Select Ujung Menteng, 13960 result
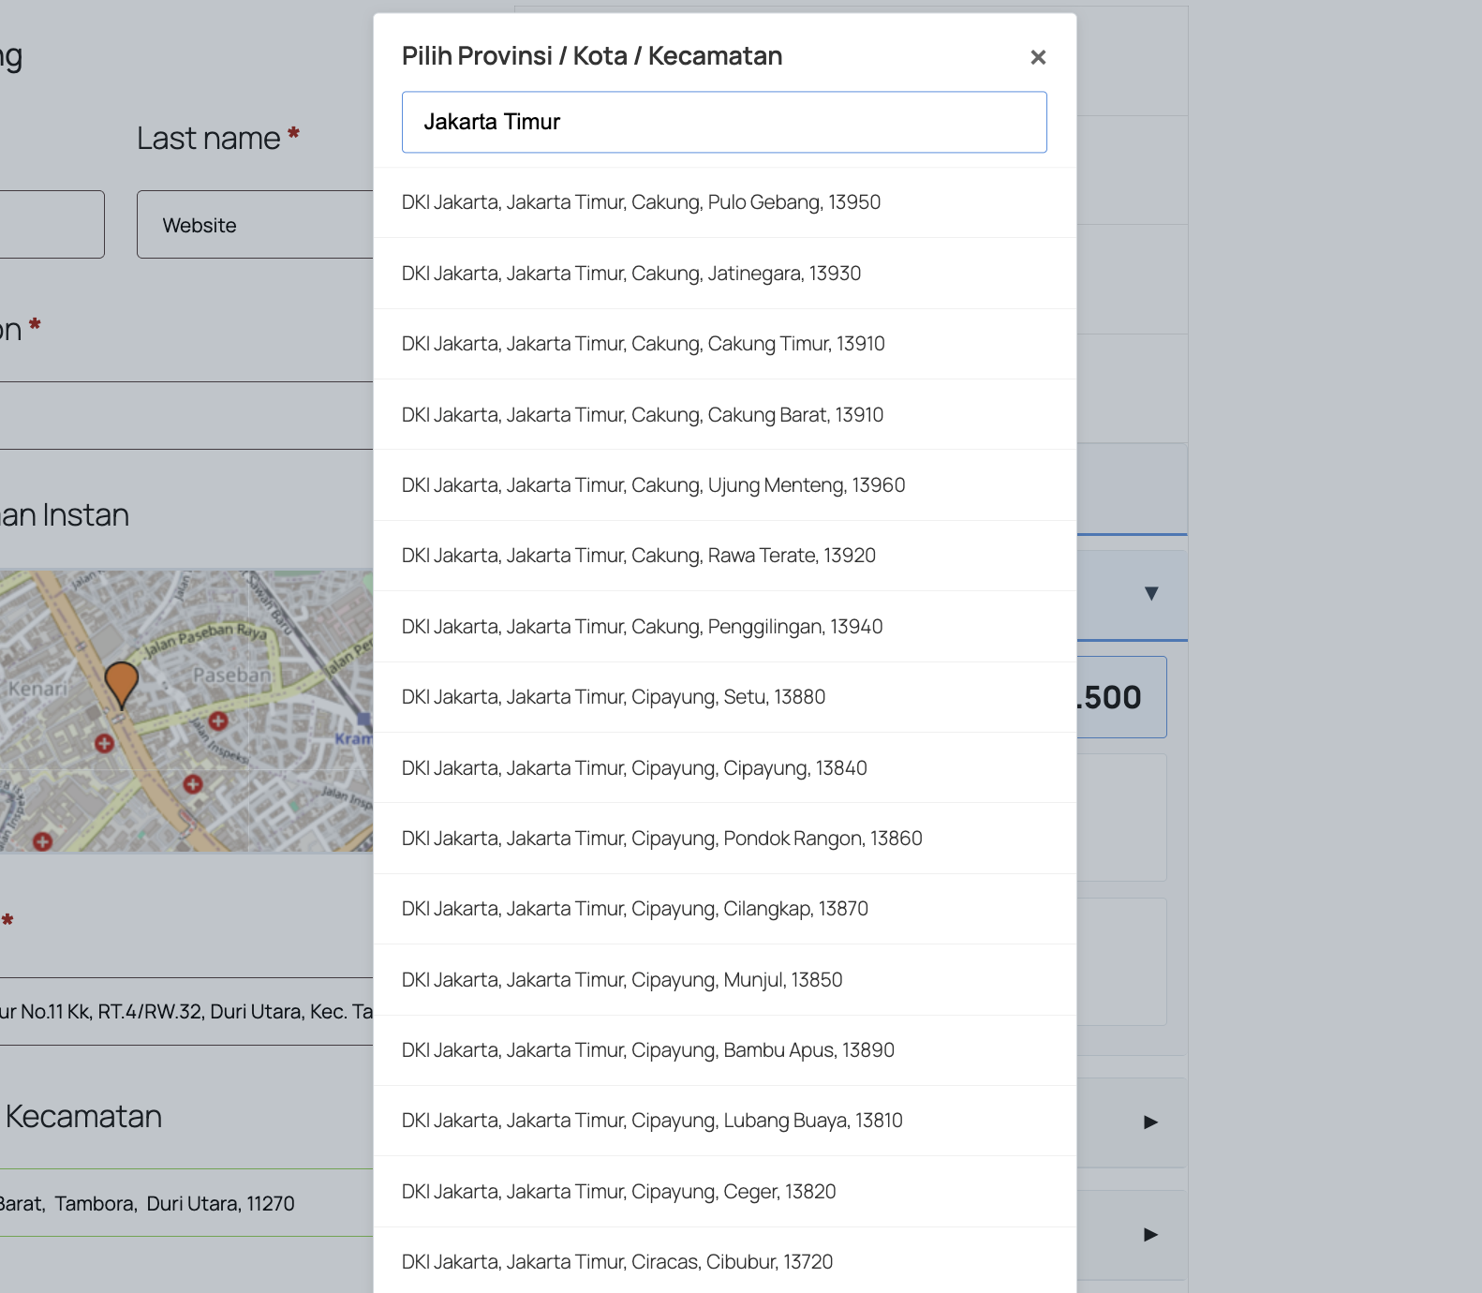 point(653,485)
